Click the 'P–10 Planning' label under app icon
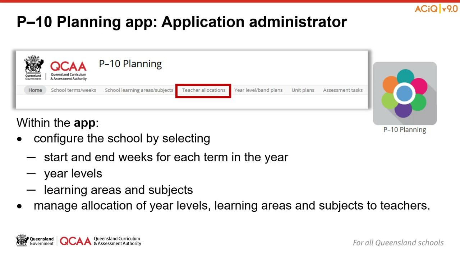Viewport: 460px width, 258px height. (405, 130)
